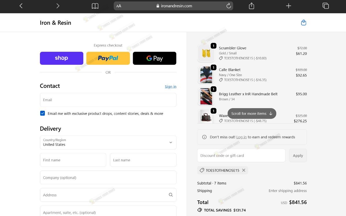Focus the Email input field
This screenshot has width=346, height=216.
108,100
